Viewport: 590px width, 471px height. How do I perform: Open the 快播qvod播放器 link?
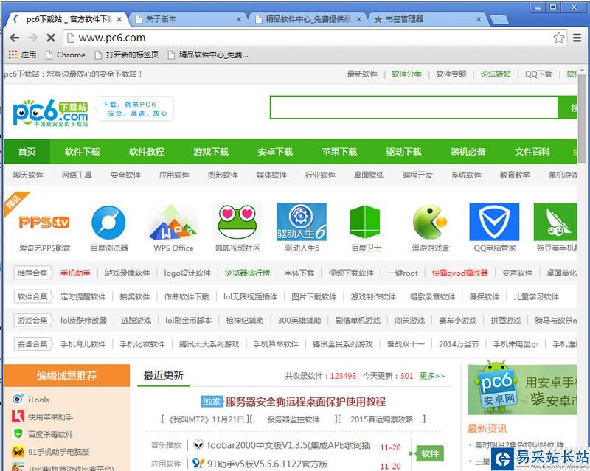point(459,273)
